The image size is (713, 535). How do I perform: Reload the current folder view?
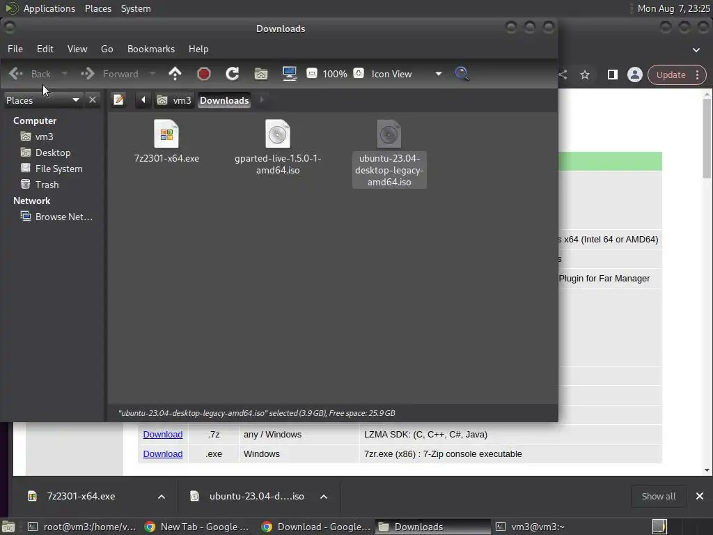233,74
